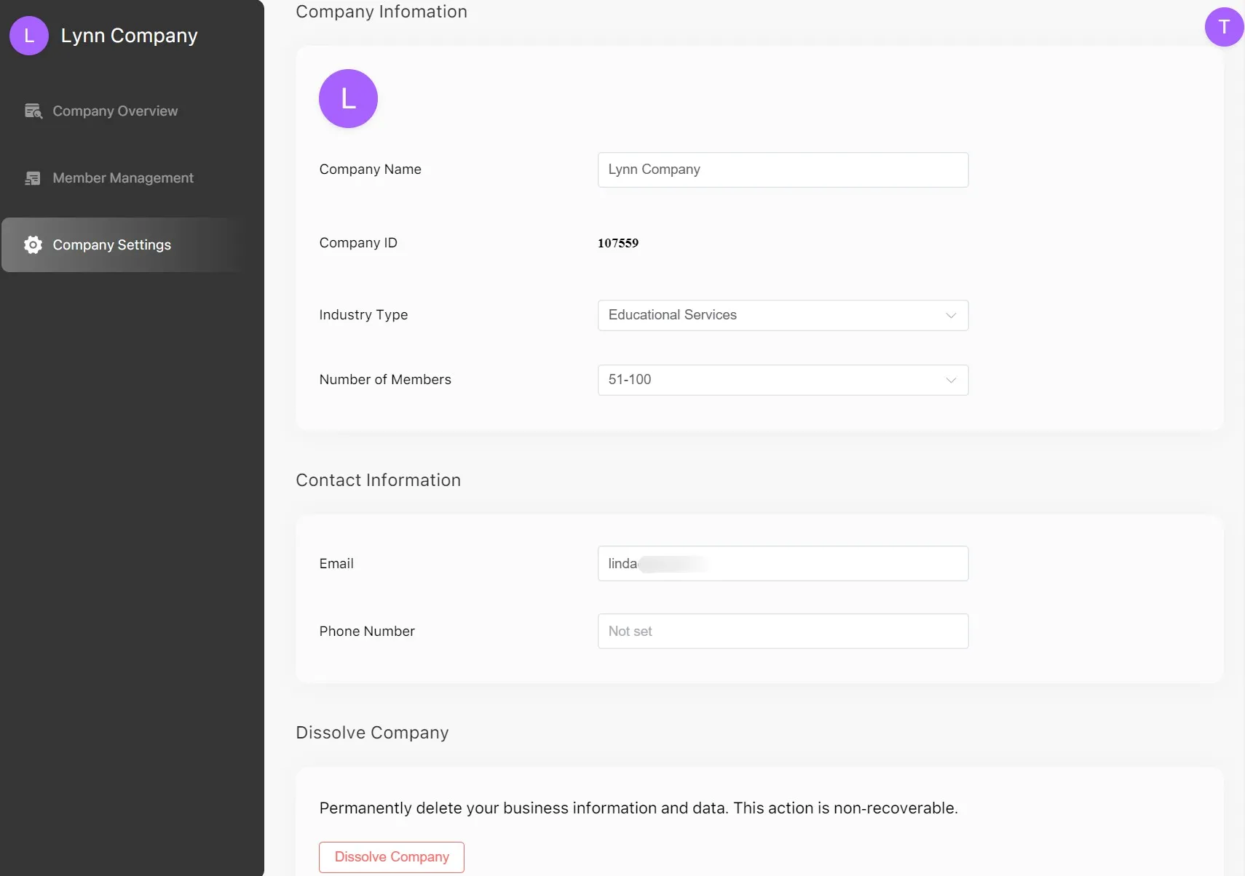Expand the Industry Type dropdown chevron
Viewport: 1245px width, 876px height.
point(950,316)
